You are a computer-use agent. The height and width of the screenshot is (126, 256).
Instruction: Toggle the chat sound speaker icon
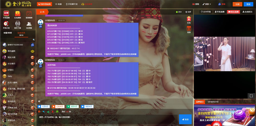point(39,101)
